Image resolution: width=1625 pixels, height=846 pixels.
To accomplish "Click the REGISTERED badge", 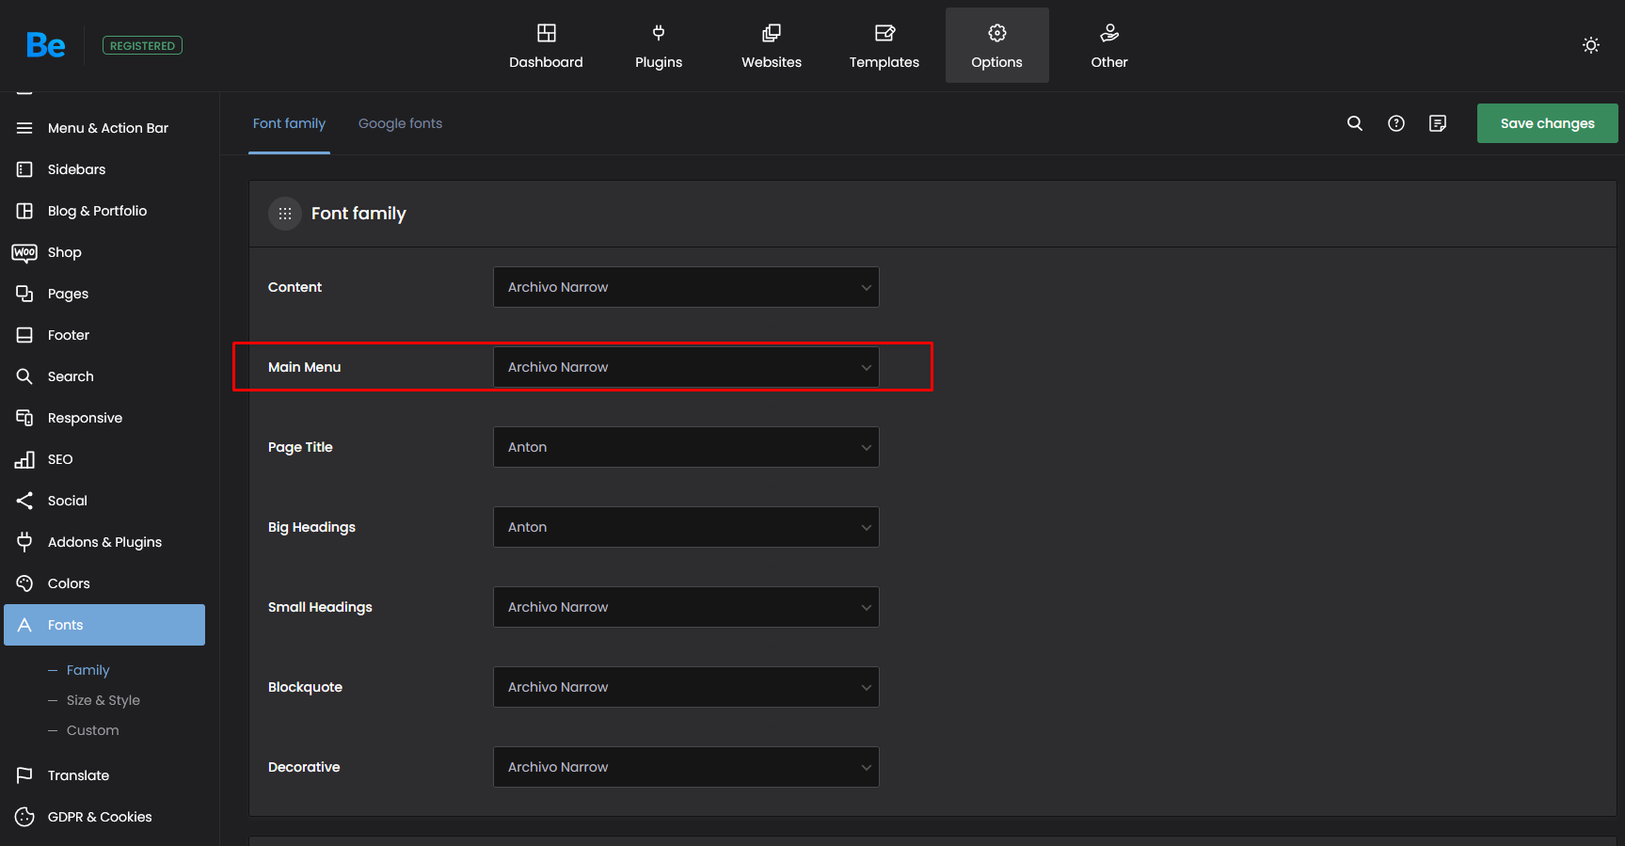I will (142, 45).
